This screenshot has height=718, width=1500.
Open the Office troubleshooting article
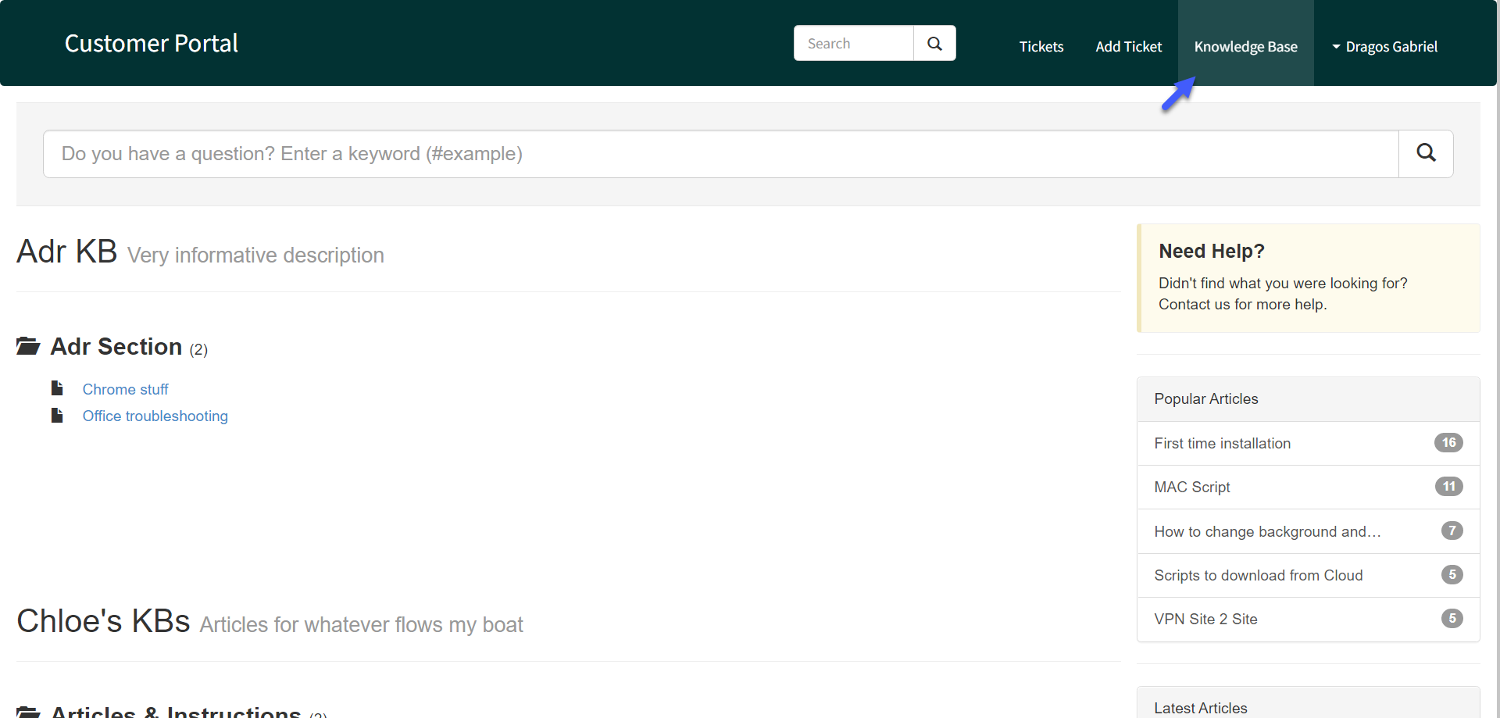coord(155,416)
